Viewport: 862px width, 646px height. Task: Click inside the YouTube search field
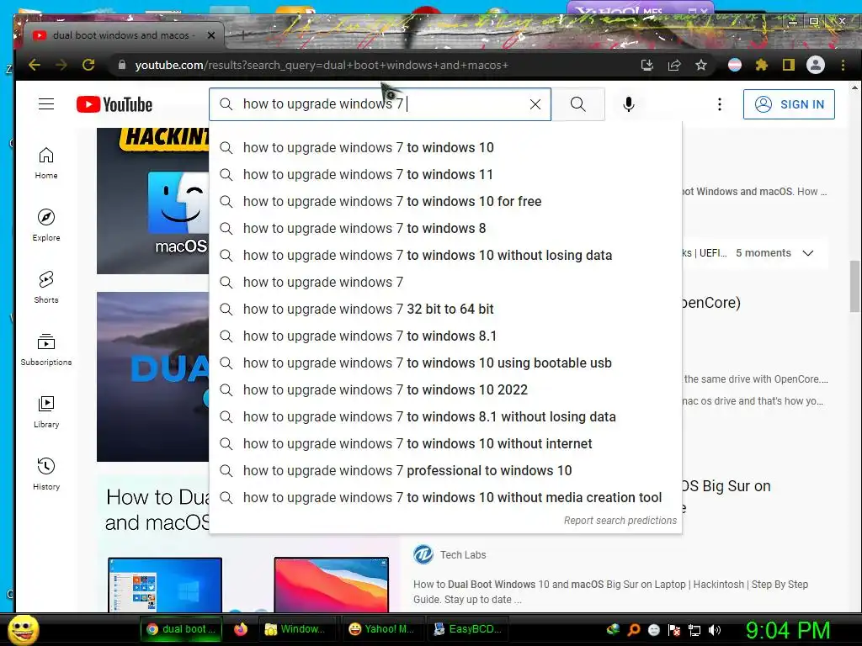(380, 104)
